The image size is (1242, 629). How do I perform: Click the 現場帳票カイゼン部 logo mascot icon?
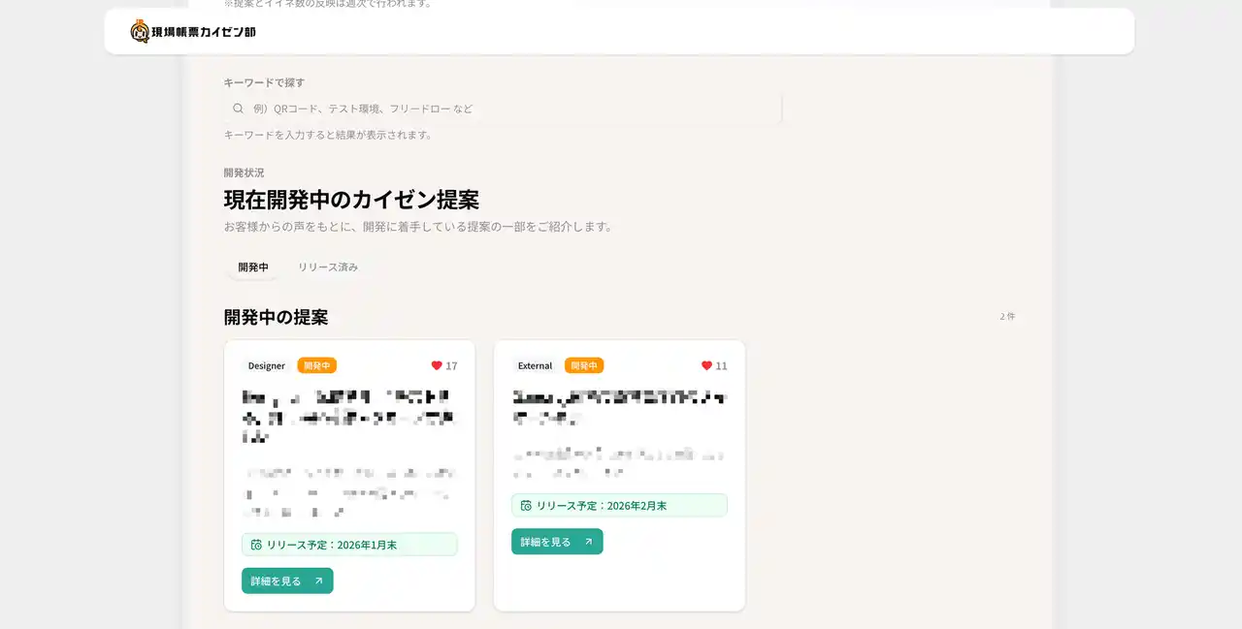click(140, 32)
